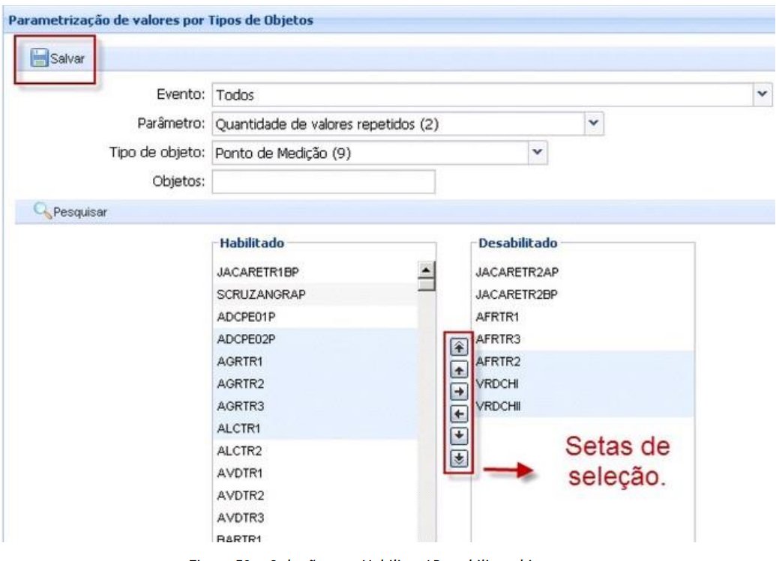
Task: Click the Objetos text field
Action: (x=324, y=181)
